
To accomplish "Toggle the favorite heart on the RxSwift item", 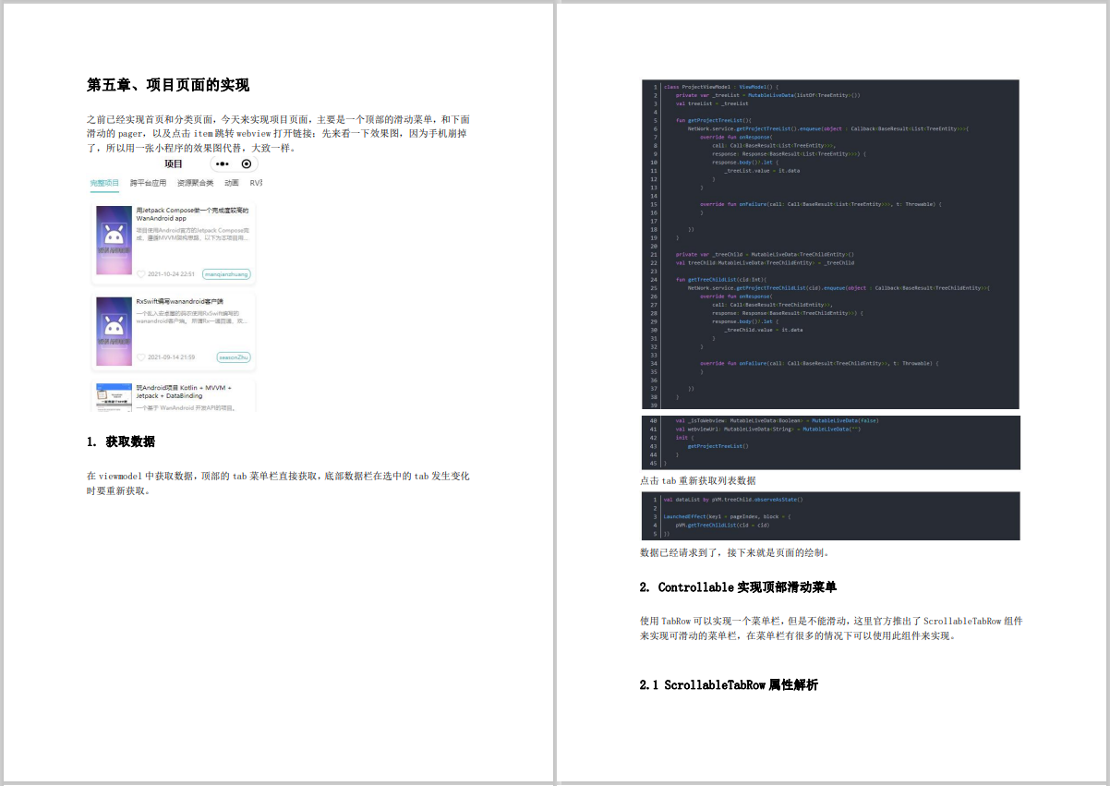I will [141, 357].
